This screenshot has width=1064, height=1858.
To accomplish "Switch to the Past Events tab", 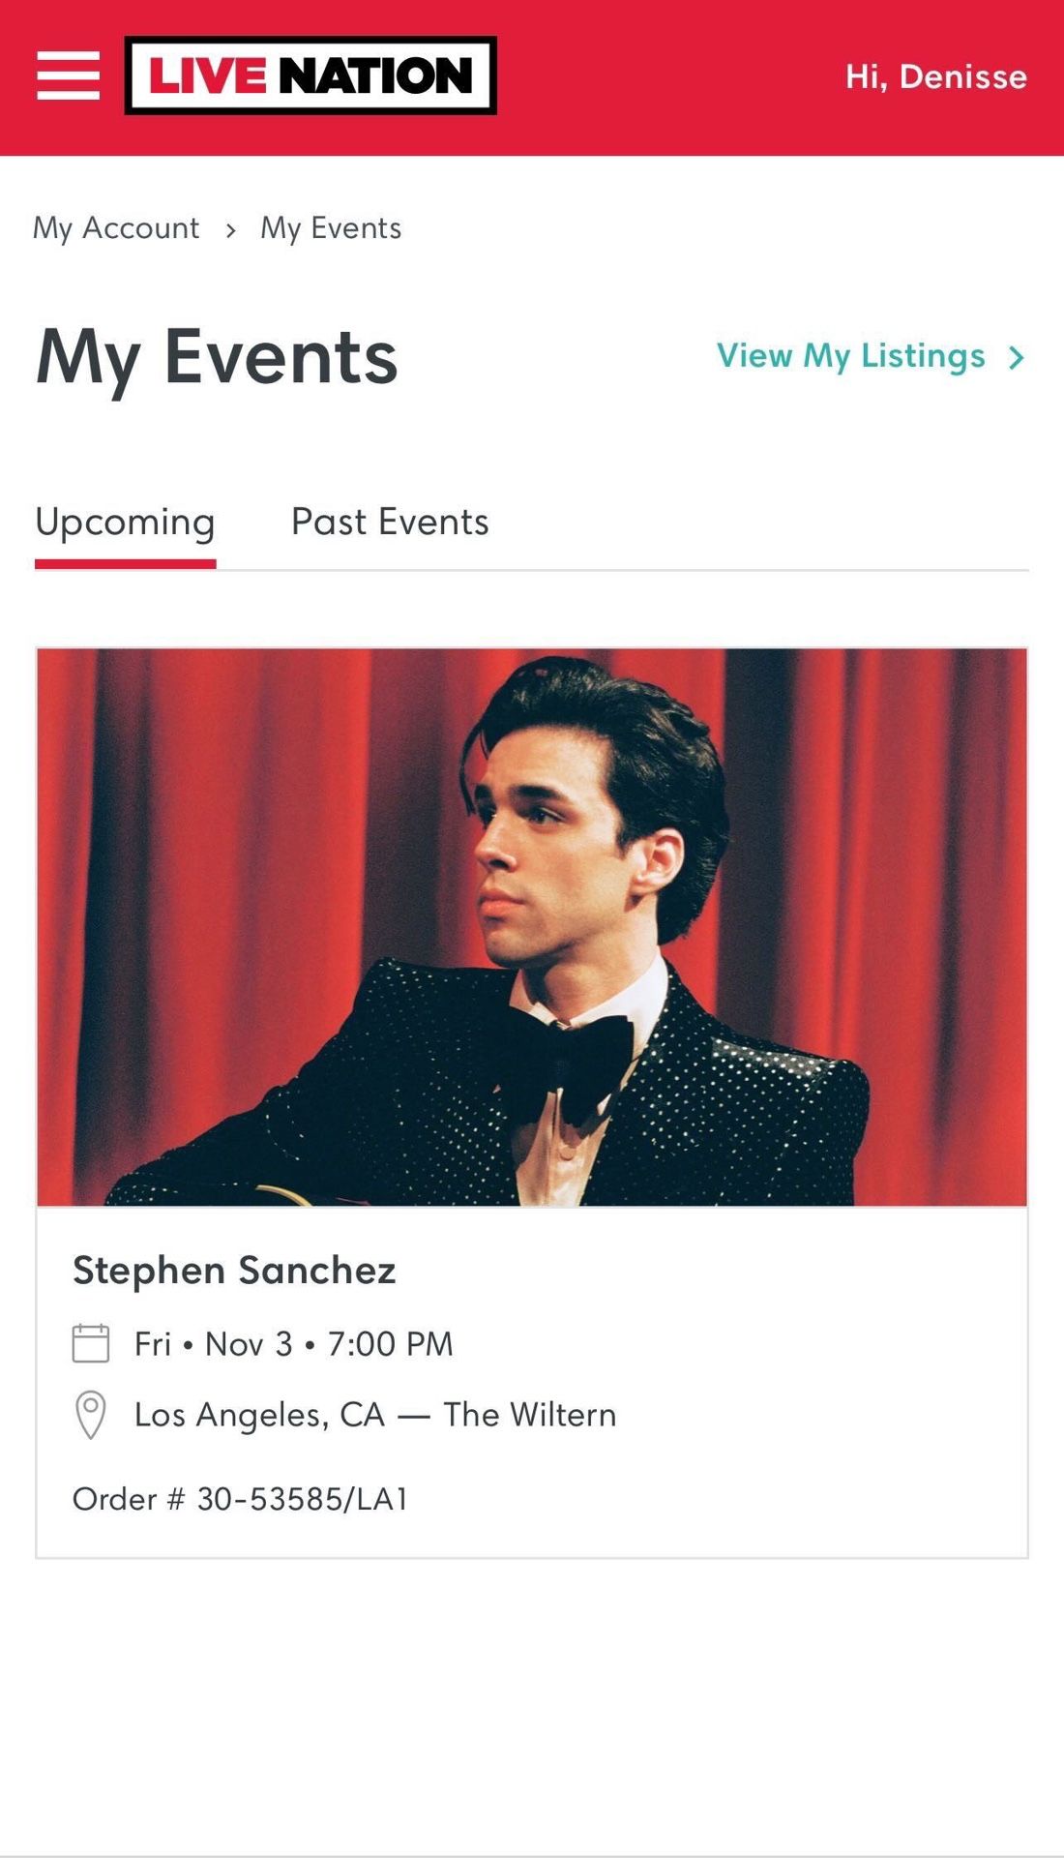I will coord(390,523).
